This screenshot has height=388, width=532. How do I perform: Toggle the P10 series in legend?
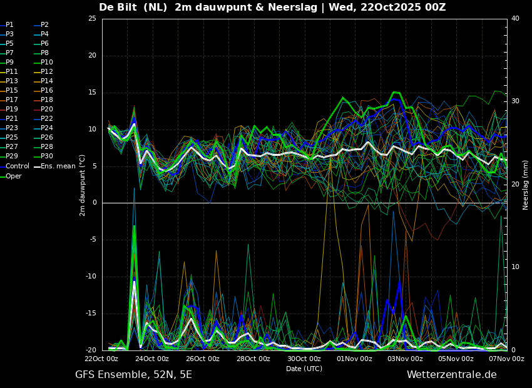(47, 63)
